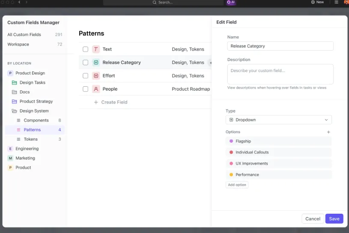Click the Save button
Screen dimensions: 349x233
[334, 219]
